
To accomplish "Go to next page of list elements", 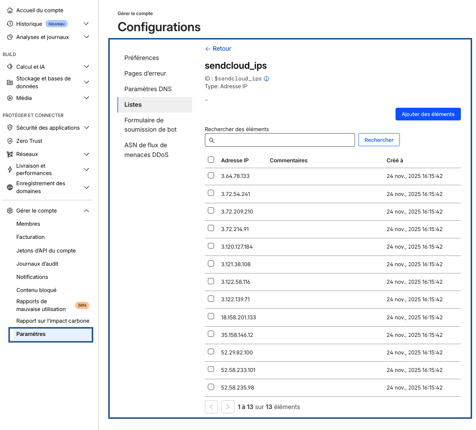I will (x=228, y=407).
